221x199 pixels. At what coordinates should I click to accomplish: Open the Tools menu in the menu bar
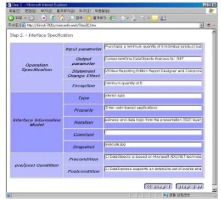point(85,11)
